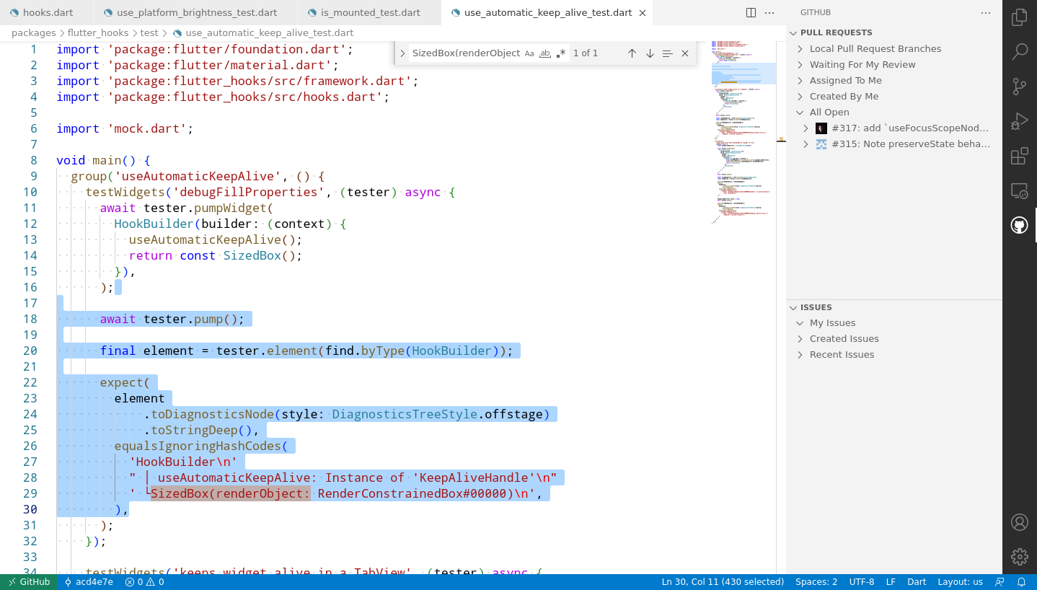Switch to is_mounted_test.dart tab
The height and width of the screenshot is (590, 1037).
(x=369, y=13)
